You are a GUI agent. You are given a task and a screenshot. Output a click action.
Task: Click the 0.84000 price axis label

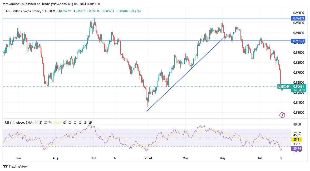click(298, 103)
